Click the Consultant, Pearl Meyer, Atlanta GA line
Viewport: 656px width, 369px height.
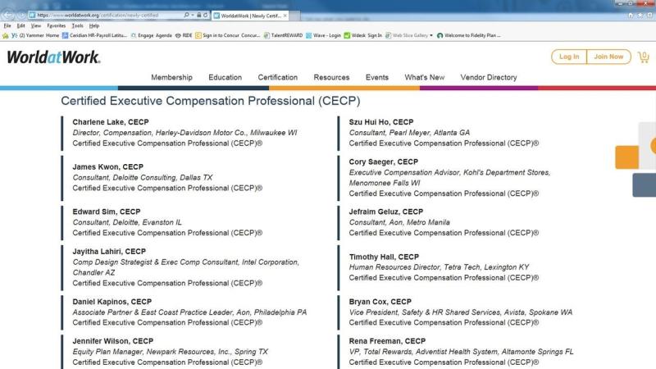point(409,133)
